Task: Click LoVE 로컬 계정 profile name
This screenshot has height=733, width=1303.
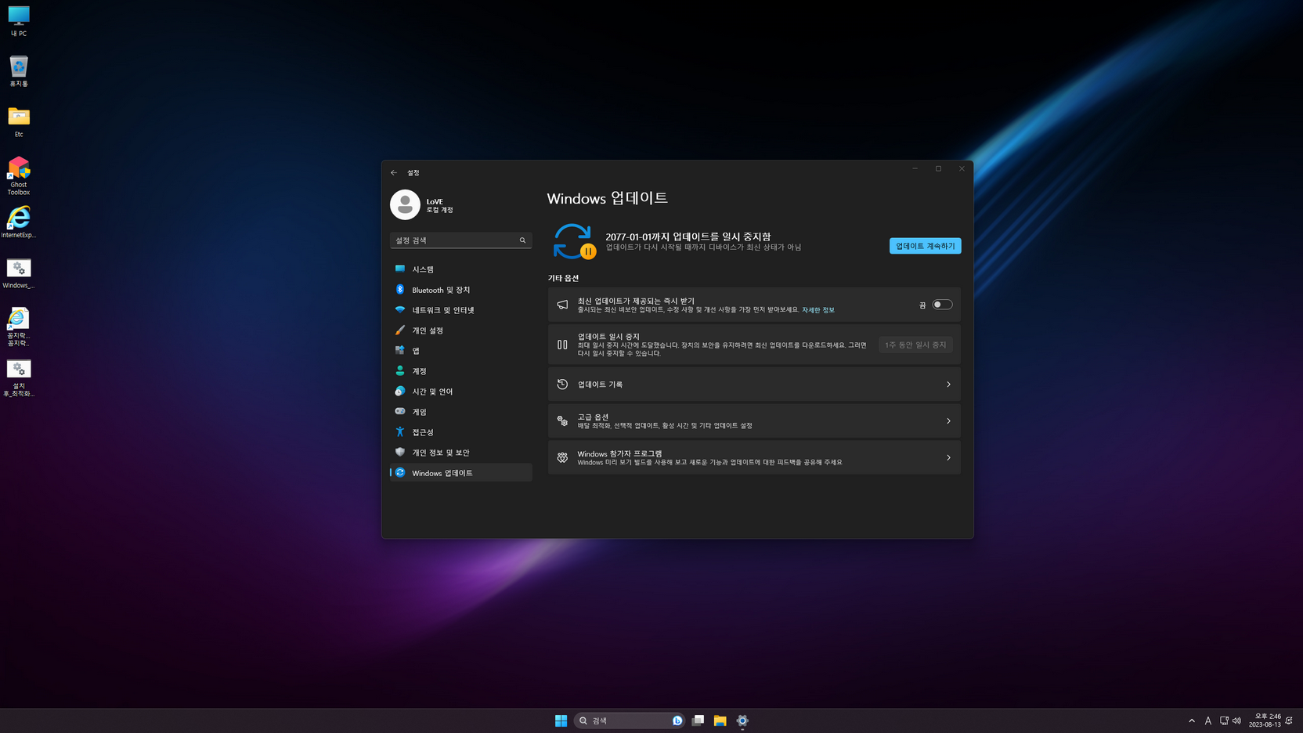Action: 440,205
